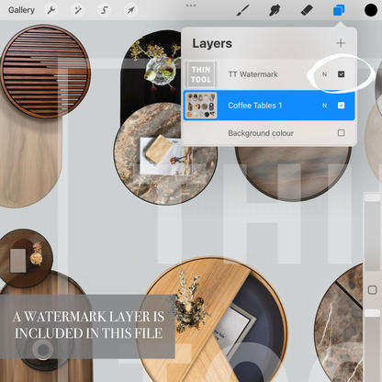
Task: Return to the Gallery
Action: (21, 10)
